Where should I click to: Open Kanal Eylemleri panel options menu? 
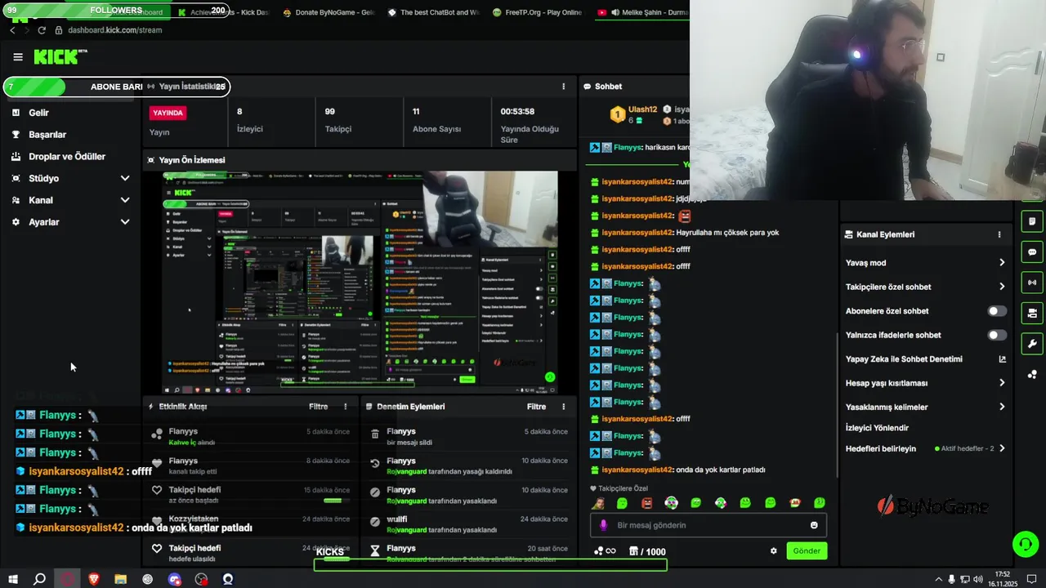(x=999, y=234)
